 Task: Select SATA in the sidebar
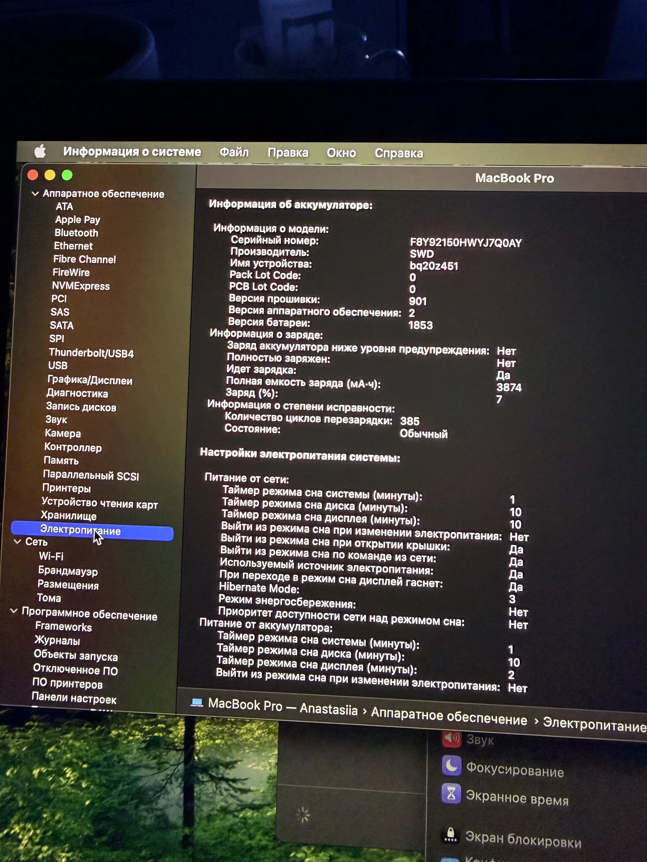tap(62, 325)
